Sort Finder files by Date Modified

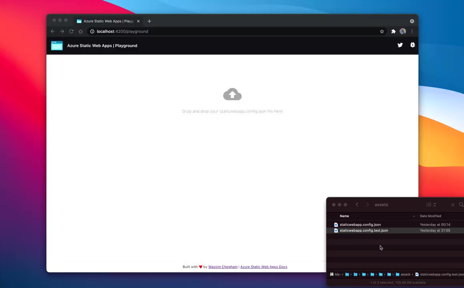(x=430, y=216)
